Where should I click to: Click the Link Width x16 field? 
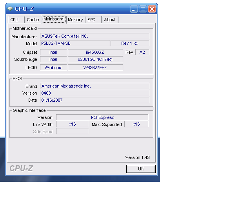click(x=72, y=124)
